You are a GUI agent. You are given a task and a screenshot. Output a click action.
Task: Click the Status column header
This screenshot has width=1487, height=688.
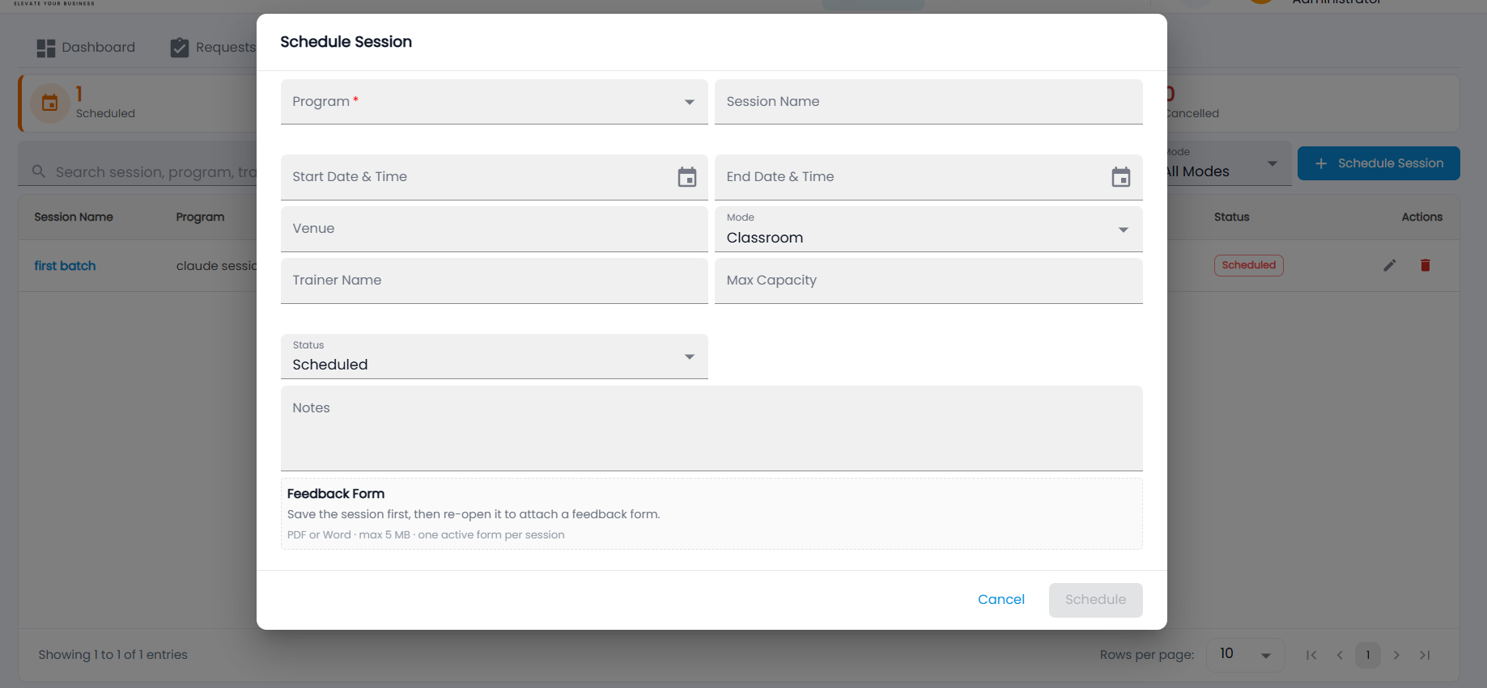tap(1231, 217)
